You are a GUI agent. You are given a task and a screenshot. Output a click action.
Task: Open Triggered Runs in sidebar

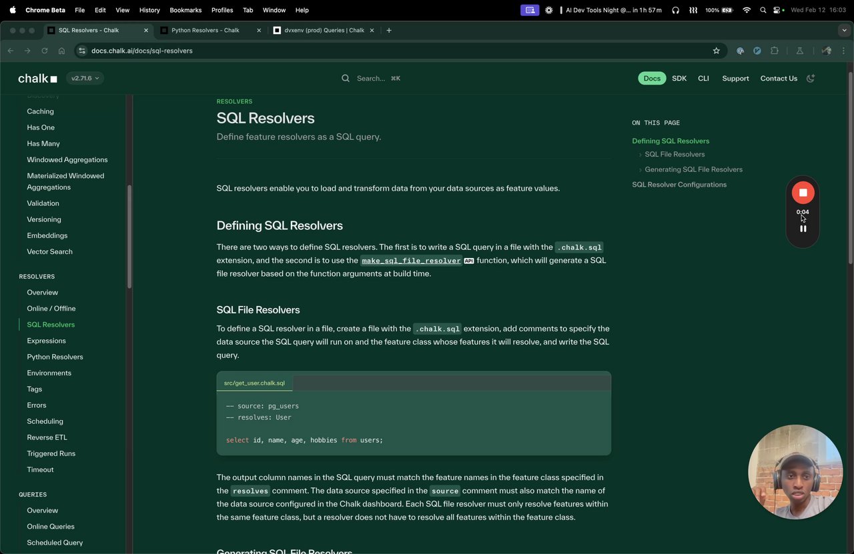tap(51, 453)
